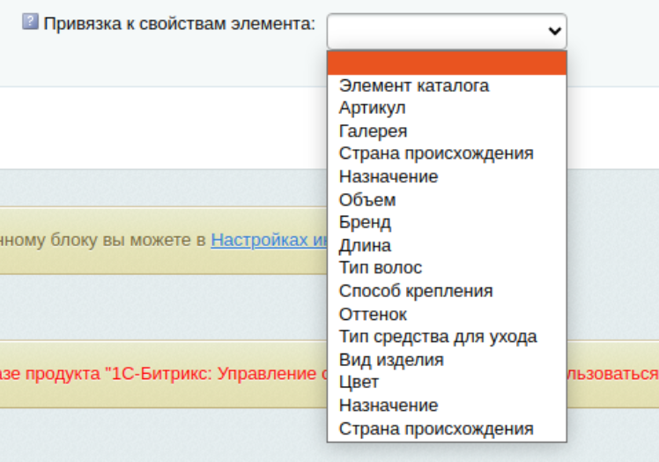Choose Вид изделия option
The height and width of the screenshot is (462, 659).
(x=447, y=360)
